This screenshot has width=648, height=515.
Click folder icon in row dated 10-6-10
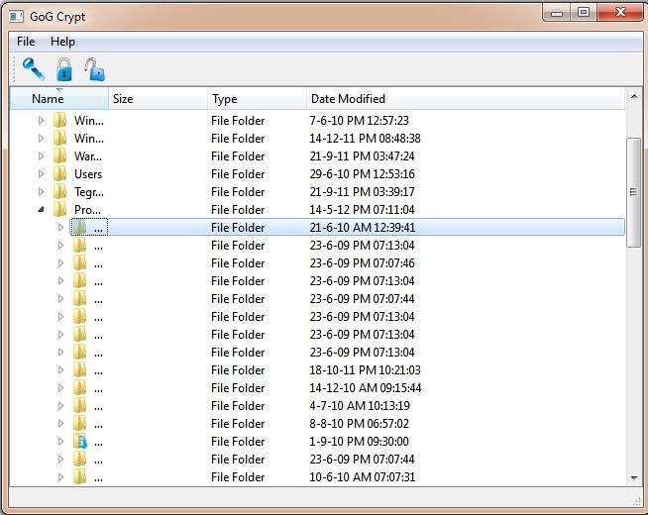point(79,477)
